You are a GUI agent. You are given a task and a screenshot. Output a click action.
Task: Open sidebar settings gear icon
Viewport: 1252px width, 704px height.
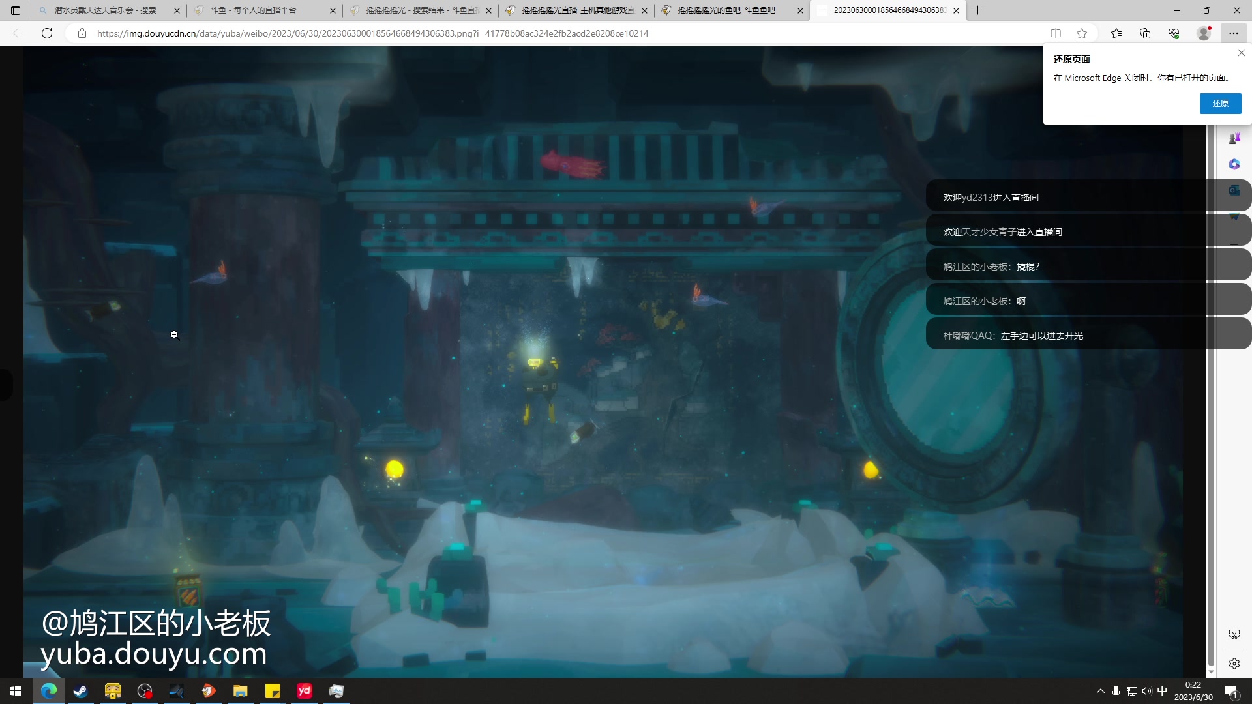pos(1234,664)
